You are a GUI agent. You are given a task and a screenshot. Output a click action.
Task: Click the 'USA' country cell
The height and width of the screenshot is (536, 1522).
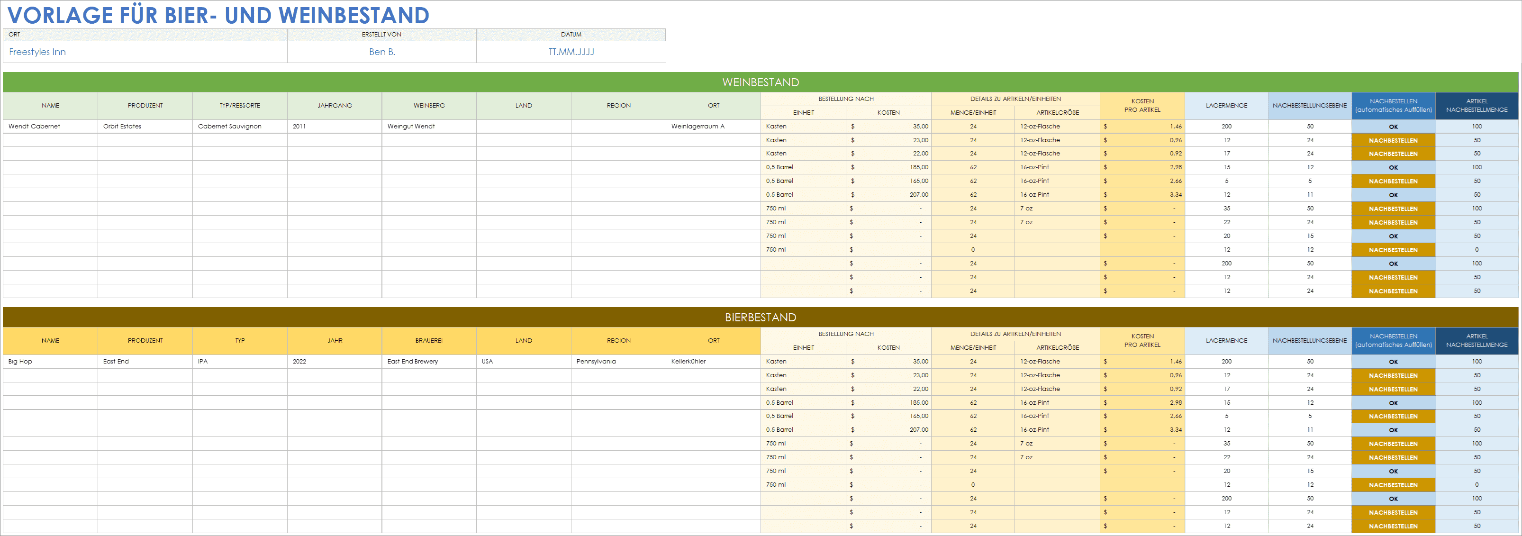(x=524, y=362)
